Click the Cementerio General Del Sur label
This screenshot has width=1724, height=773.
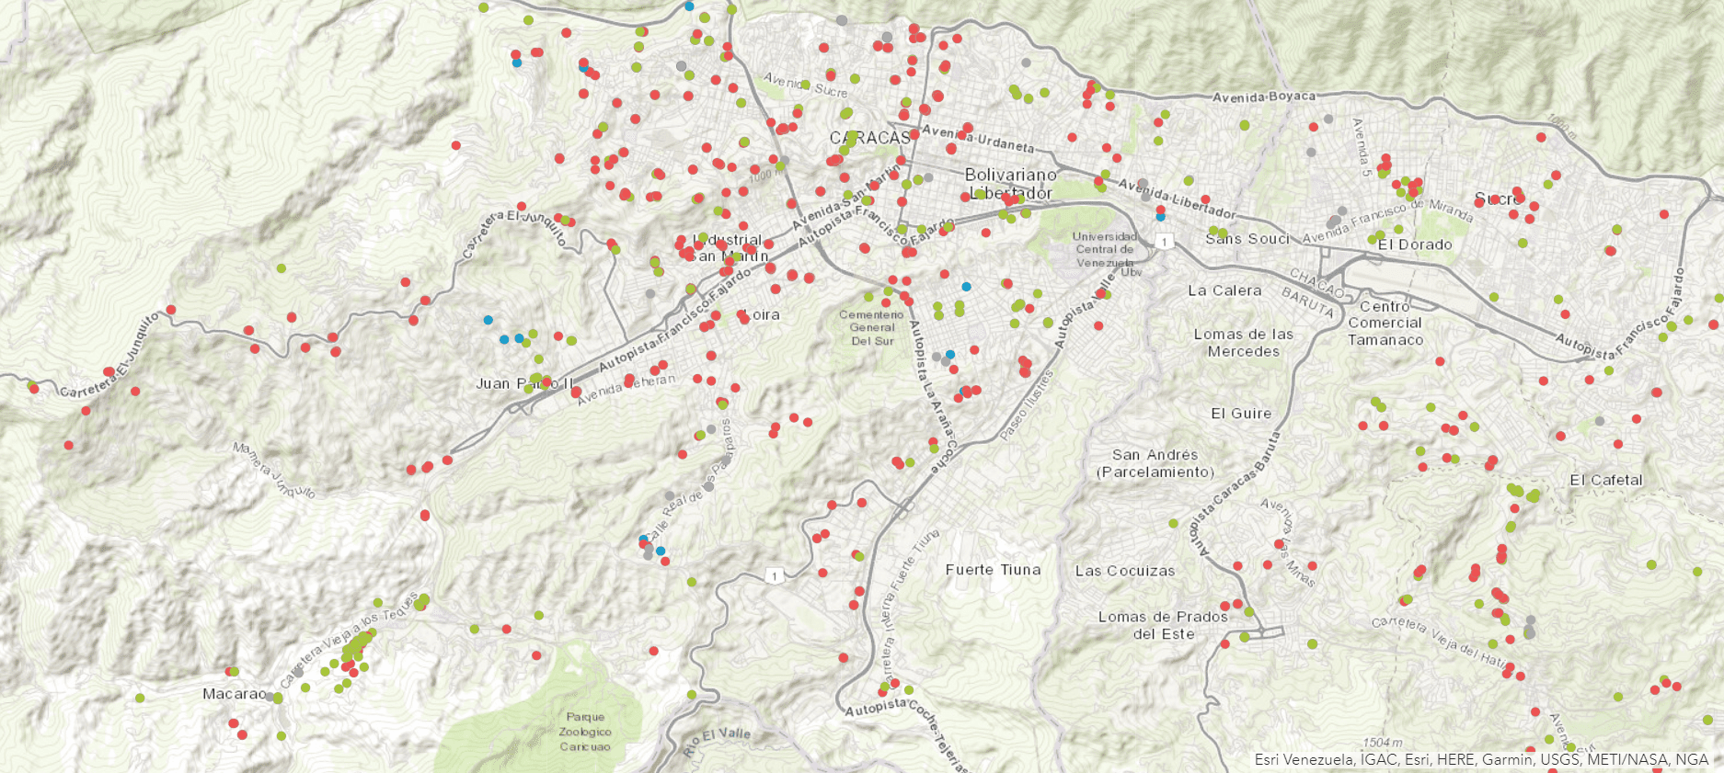pos(871,327)
